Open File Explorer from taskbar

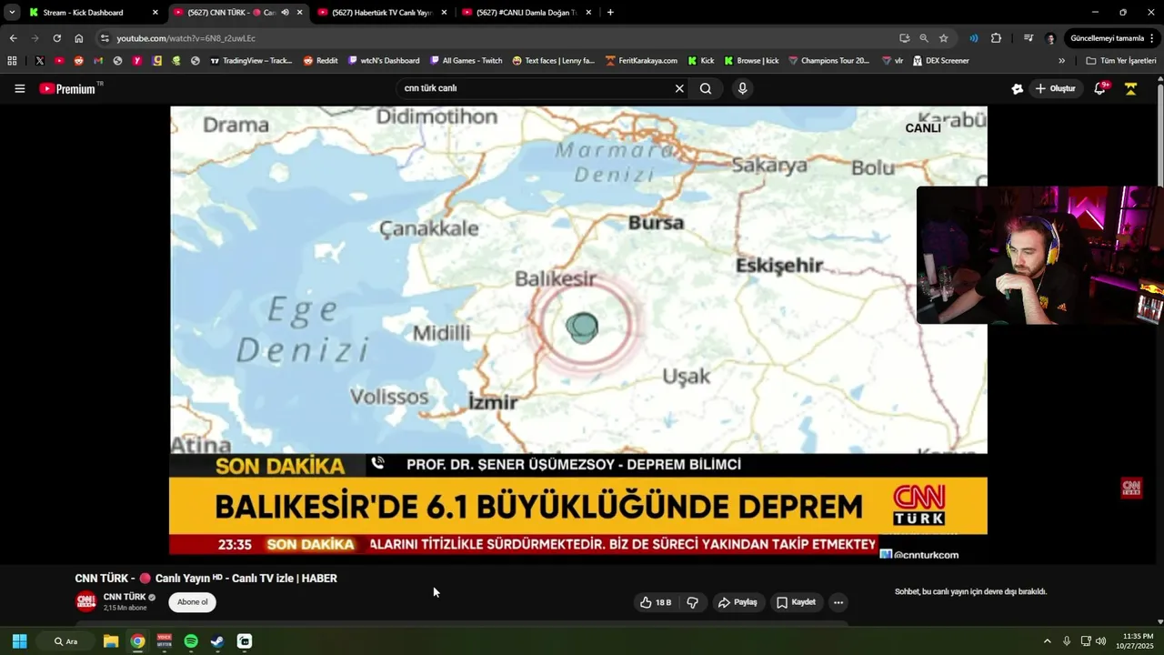pos(110,641)
